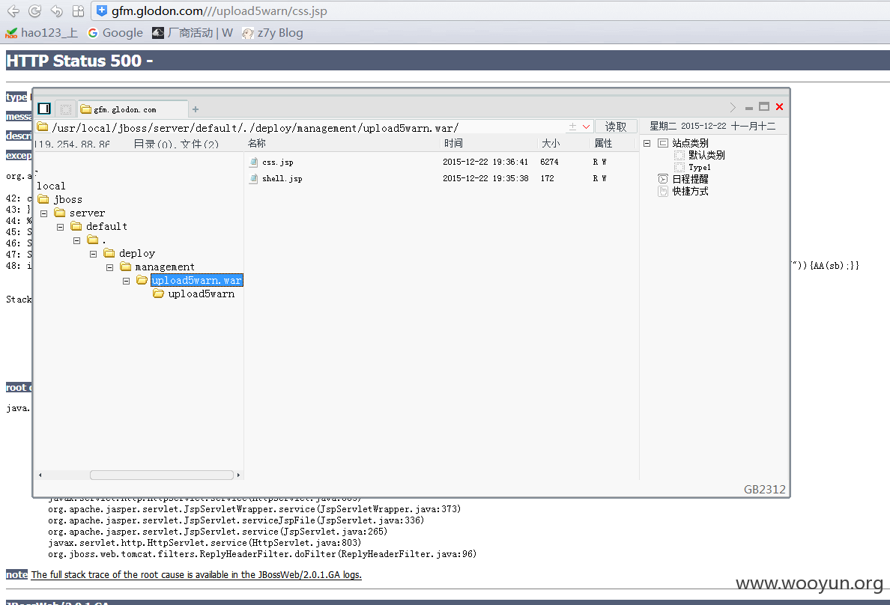The height and width of the screenshot is (605, 890).
Task: Select Type1 site category
Action: tap(699, 168)
